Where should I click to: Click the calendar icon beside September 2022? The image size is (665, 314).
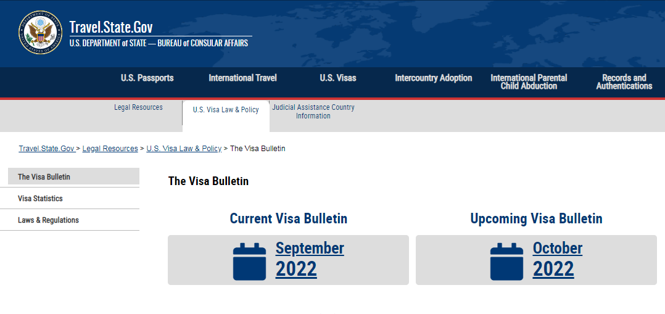[x=249, y=262]
